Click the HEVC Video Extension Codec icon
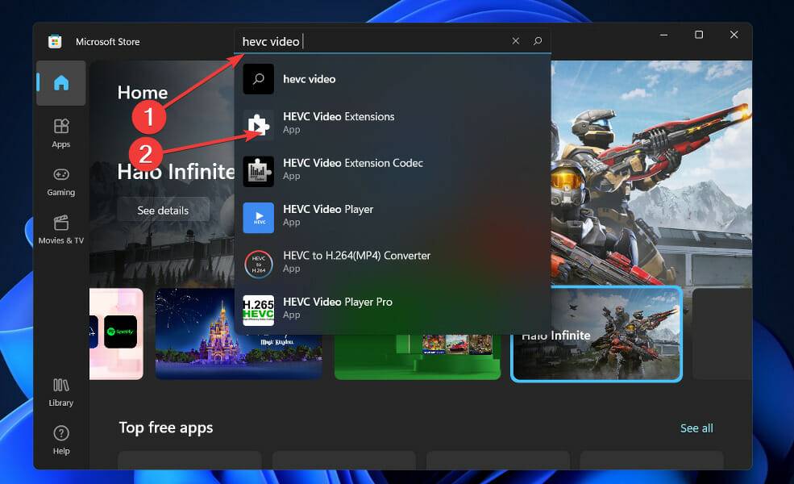The width and height of the screenshot is (794, 484). point(258,171)
